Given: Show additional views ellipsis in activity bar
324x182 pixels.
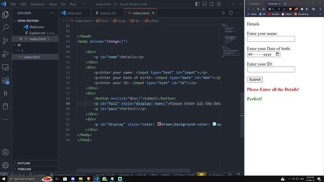Looking at the screenshot, I should click(x=6, y=119).
